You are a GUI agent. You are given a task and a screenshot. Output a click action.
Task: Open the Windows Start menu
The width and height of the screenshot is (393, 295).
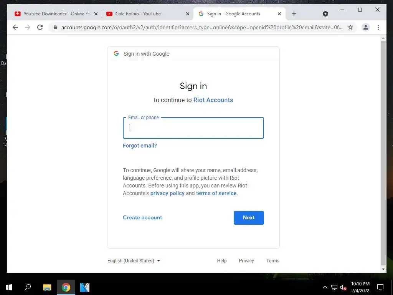coord(9,287)
